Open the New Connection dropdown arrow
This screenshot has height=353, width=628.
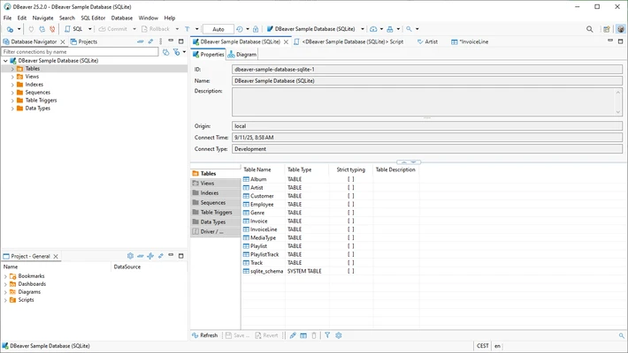[19, 29]
